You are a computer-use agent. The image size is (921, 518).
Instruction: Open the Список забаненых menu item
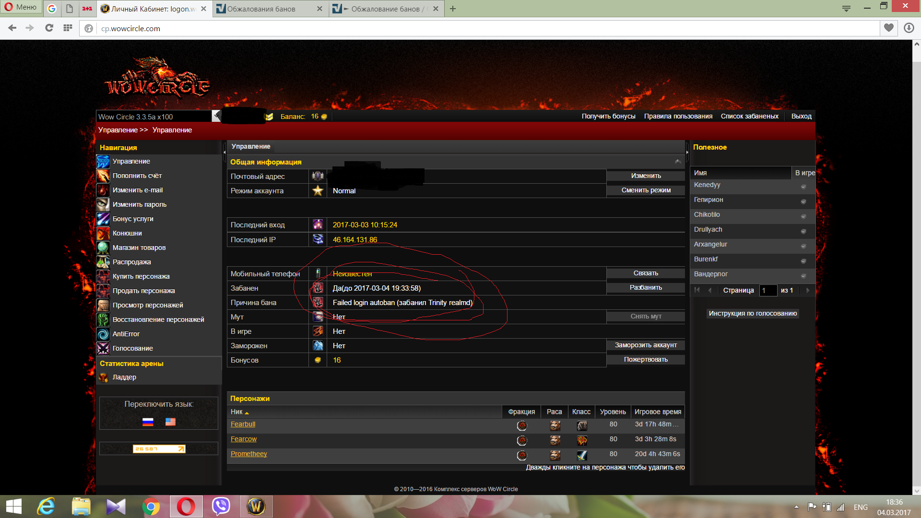[x=749, y=116]
